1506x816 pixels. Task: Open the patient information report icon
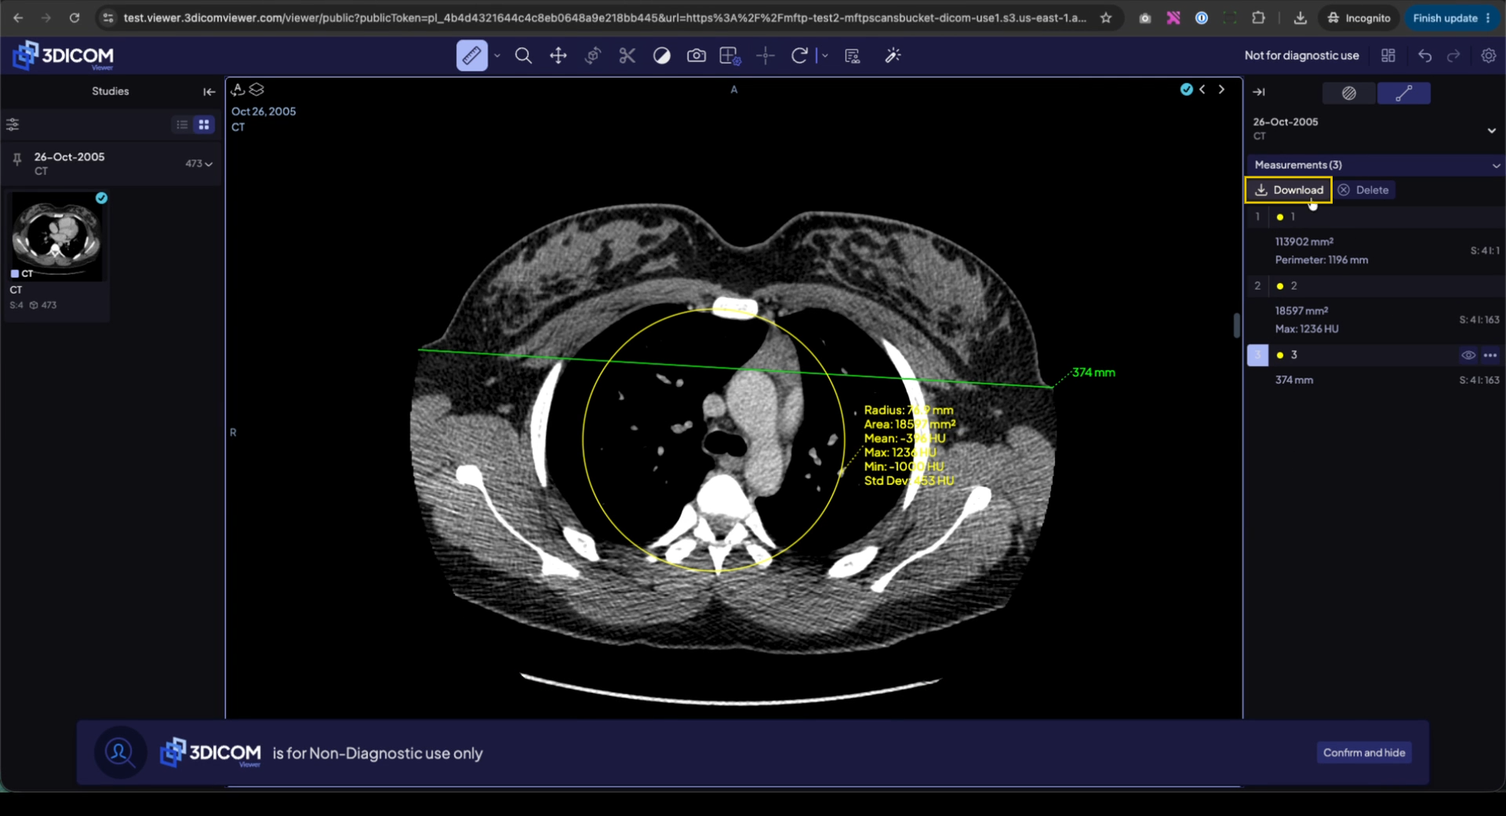(853, 56)
